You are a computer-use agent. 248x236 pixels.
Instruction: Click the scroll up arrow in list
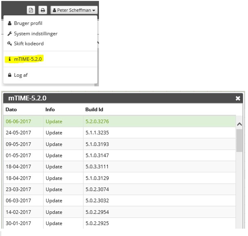pyautogui.click(x=239, y=124)
